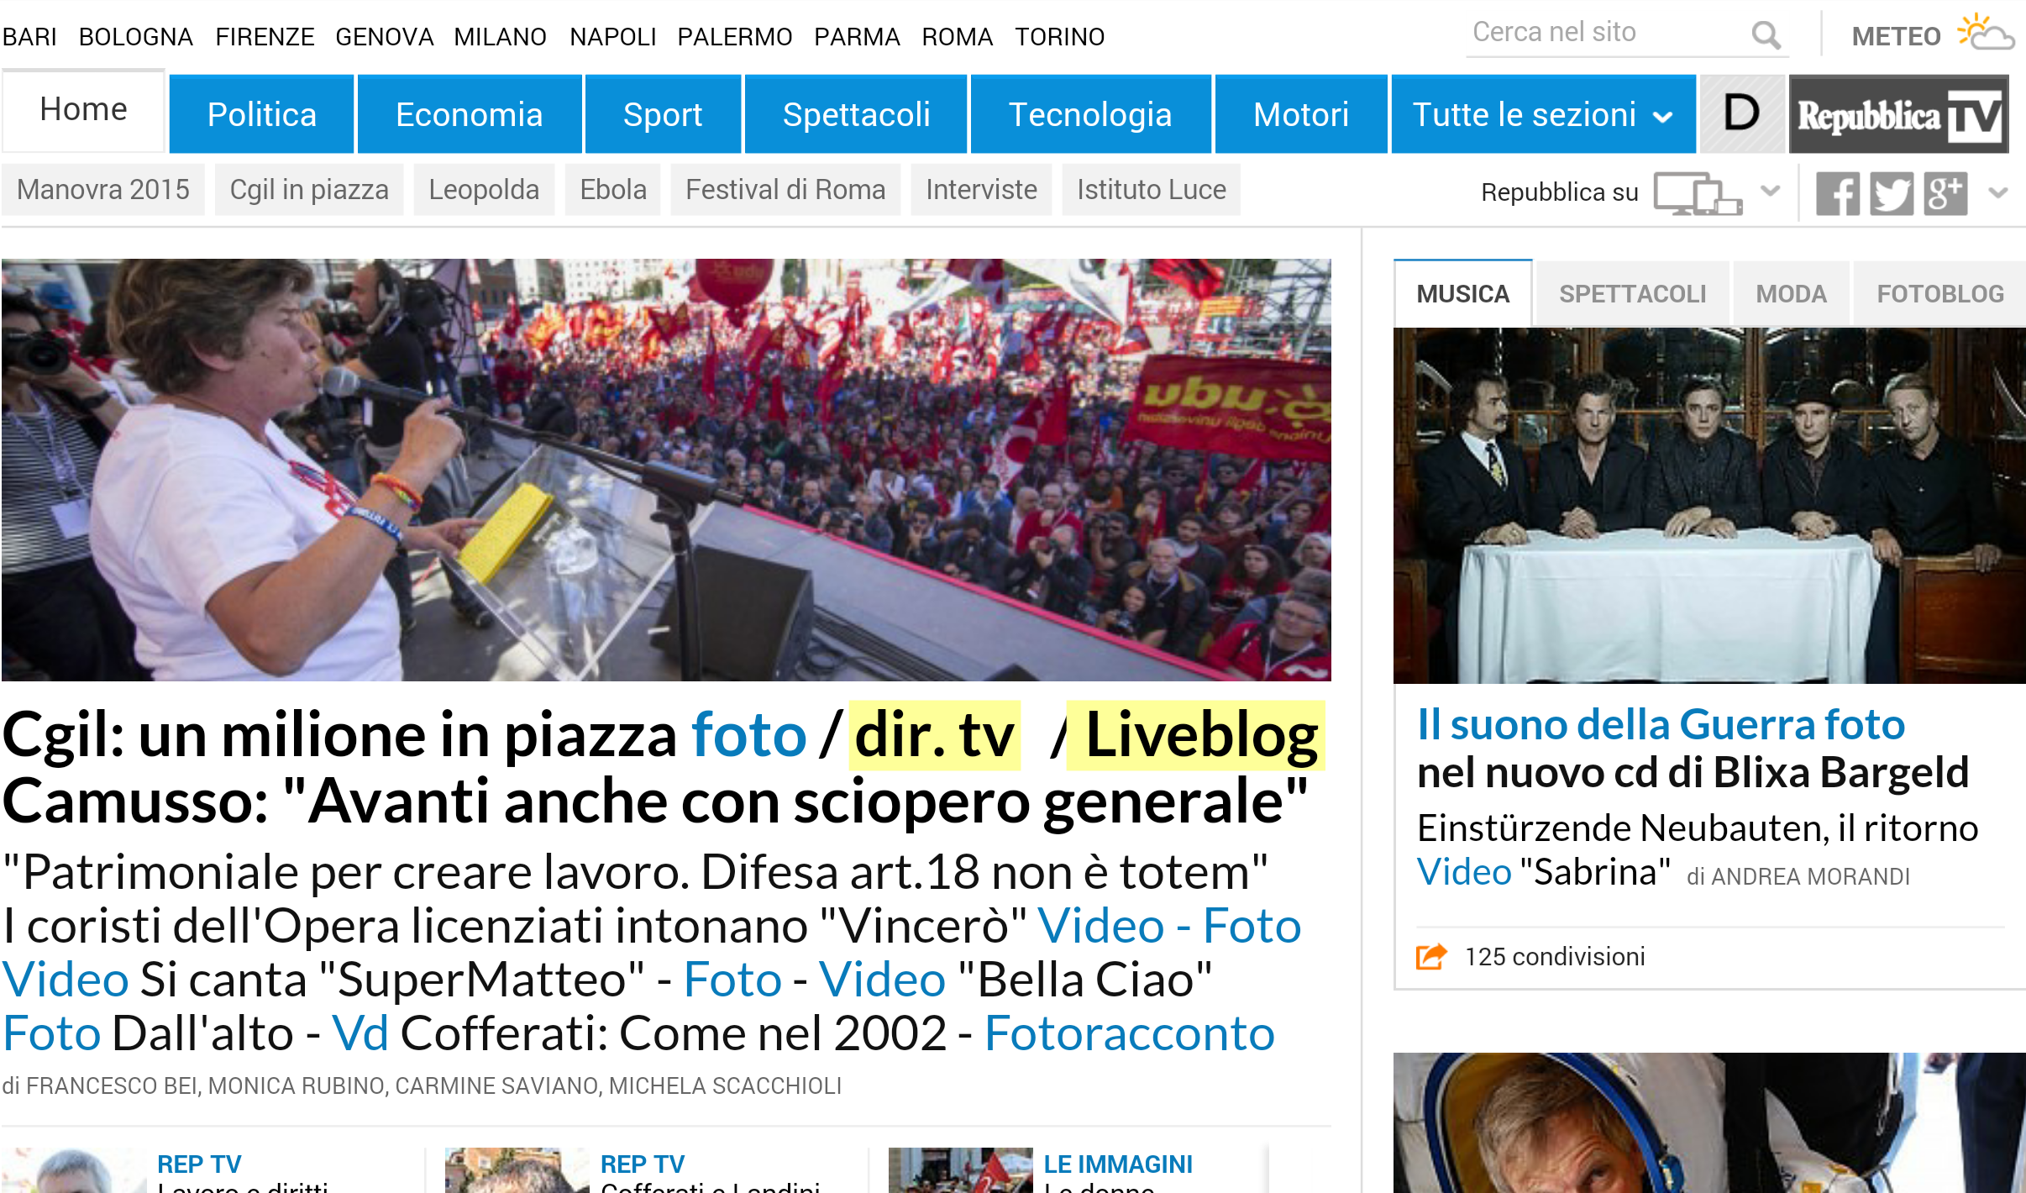Open the Cgil in piazza topic tag
The width and height of the screenshot is (2026, 1193).
309,190
